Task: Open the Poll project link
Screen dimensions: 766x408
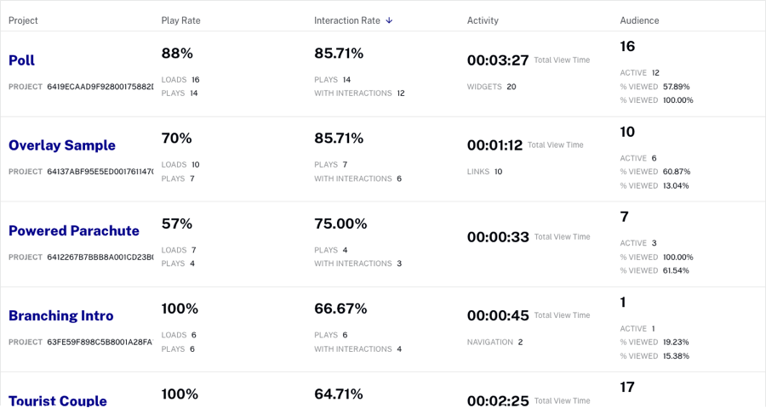Action: tap(21, 60)
